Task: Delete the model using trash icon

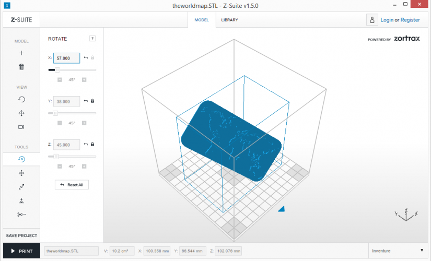Action: (x=21, y=67)
